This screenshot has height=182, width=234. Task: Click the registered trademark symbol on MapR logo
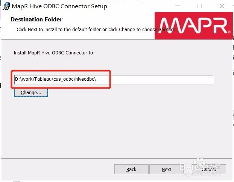tap(229, 32)
